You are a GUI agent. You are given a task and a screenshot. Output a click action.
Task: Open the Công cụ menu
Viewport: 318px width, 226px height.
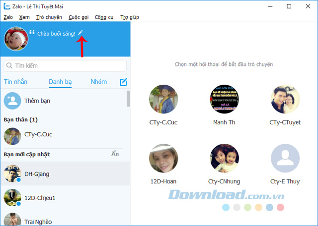click(104, 17)
